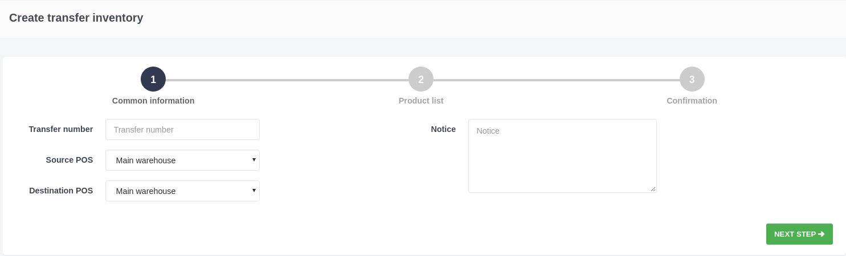Screen dimensions: 846x256
Task: Click the Destination POS field label
Action: (x=61, y=191)
